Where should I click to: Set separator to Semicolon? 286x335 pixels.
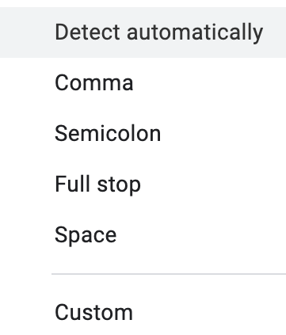tap(143, 134)
